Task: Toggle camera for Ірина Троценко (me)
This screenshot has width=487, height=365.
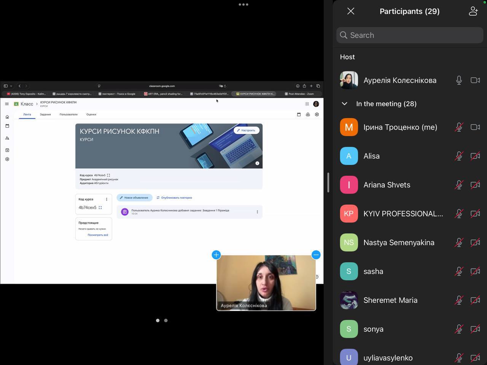Action: pyautogui.click(x=475, y=127)
